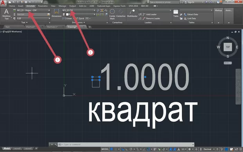243x152 pixels.
Task: Open the annotation scale 1:1 dropdown
Action: [x=184, y=149]
